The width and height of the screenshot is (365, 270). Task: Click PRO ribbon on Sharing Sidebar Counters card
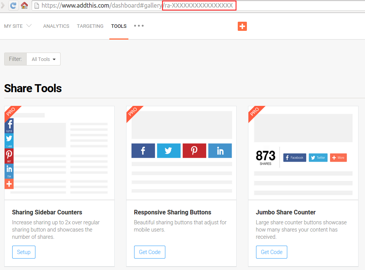11,112
